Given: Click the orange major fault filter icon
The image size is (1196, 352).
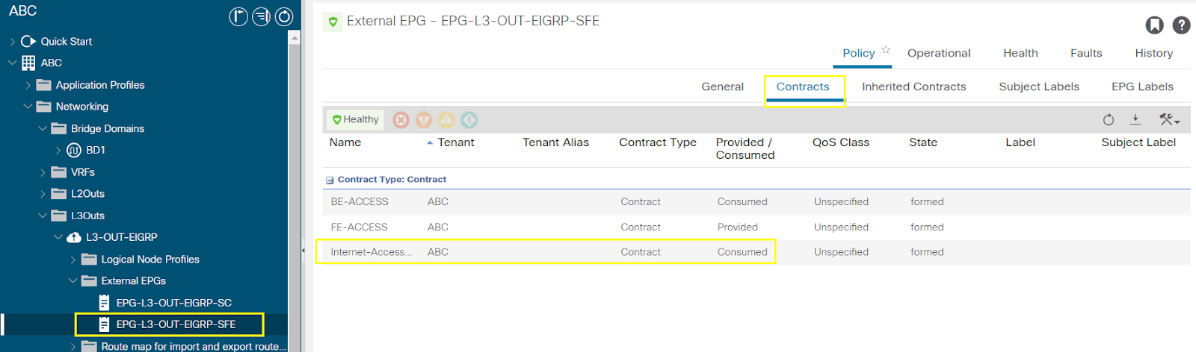Looking at the screenshot, I should [x=424, y=120].
